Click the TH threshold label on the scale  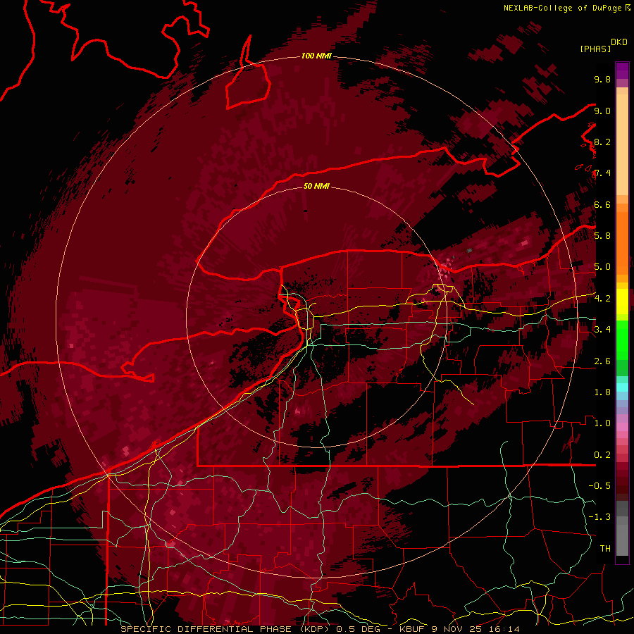pos(605,549)
